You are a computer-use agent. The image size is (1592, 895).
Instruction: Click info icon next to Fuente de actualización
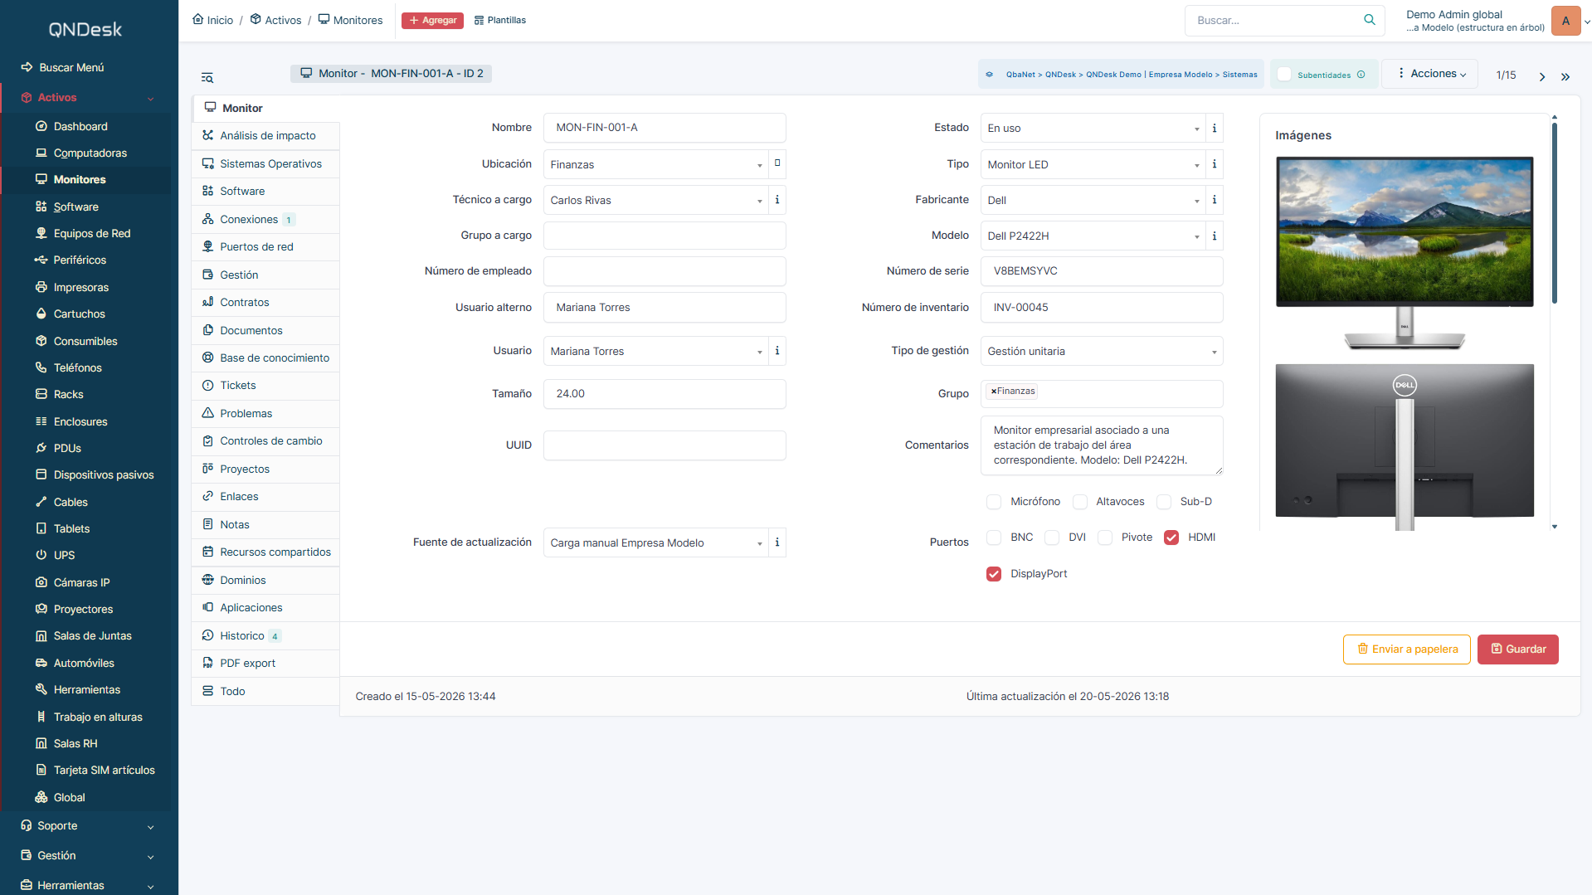(x=777, y=542)
